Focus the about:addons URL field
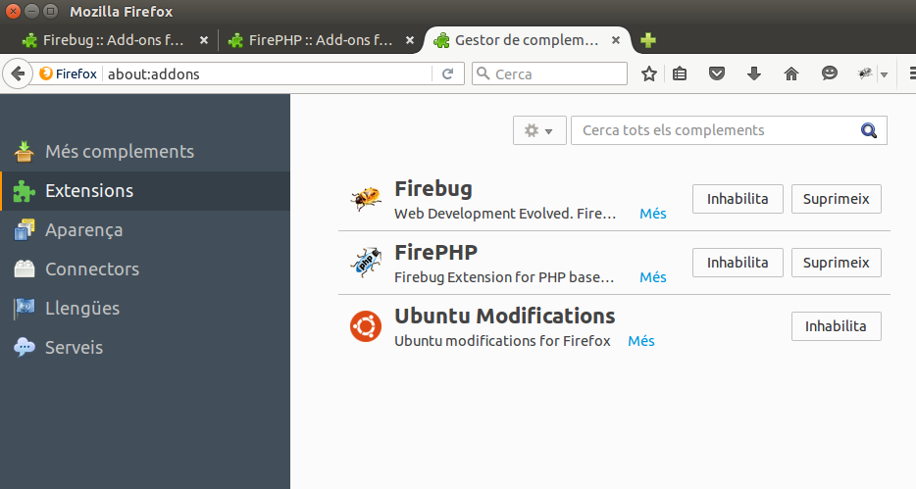The width and height of the screenshot is (916, 489). point(268,74)
